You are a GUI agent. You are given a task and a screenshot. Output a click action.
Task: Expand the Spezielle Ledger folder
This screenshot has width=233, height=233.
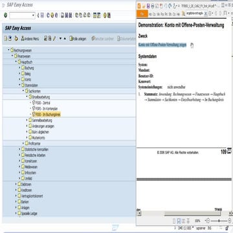click(16, 213)
